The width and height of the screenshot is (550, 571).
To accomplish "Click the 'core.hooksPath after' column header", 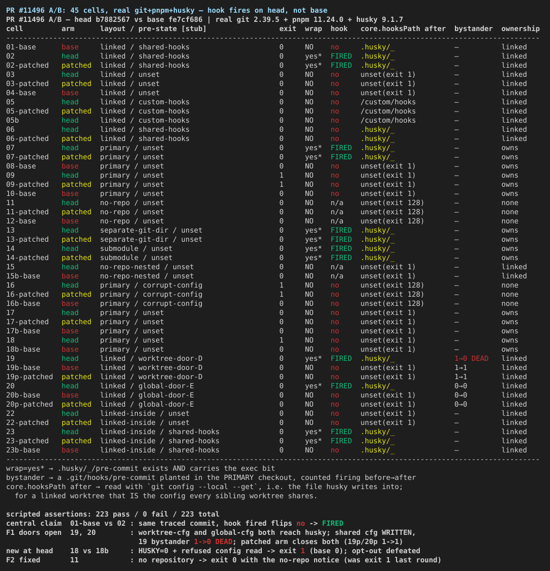I will 403,28.
